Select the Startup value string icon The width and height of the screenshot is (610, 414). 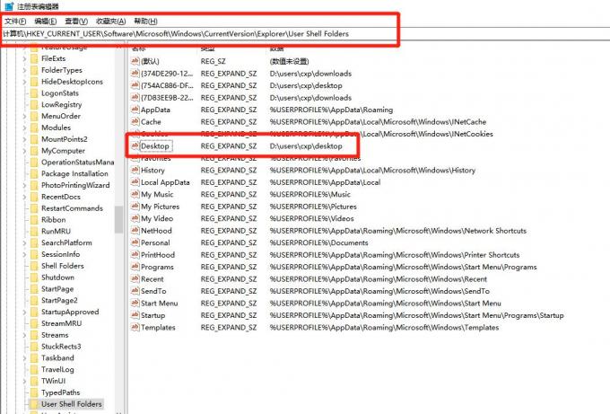(x=135, y=315)
